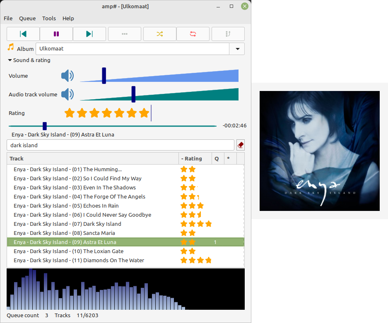Skip to next track button

pos(89,34)
